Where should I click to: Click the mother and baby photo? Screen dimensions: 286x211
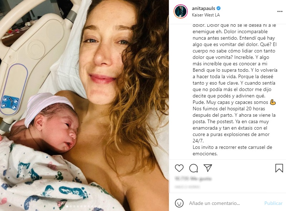coord(84,105)
